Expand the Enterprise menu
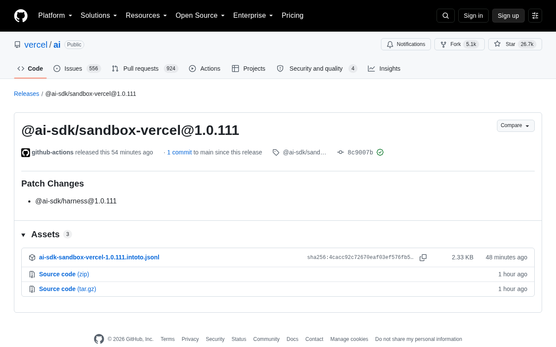Image resolution: width=556 pixels, height=347 pixels. [253, 16]
